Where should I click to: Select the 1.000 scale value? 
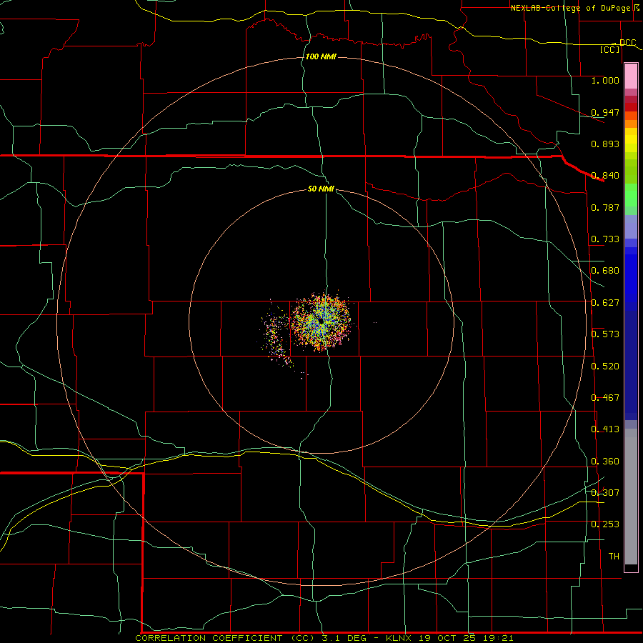click(605, 80)
